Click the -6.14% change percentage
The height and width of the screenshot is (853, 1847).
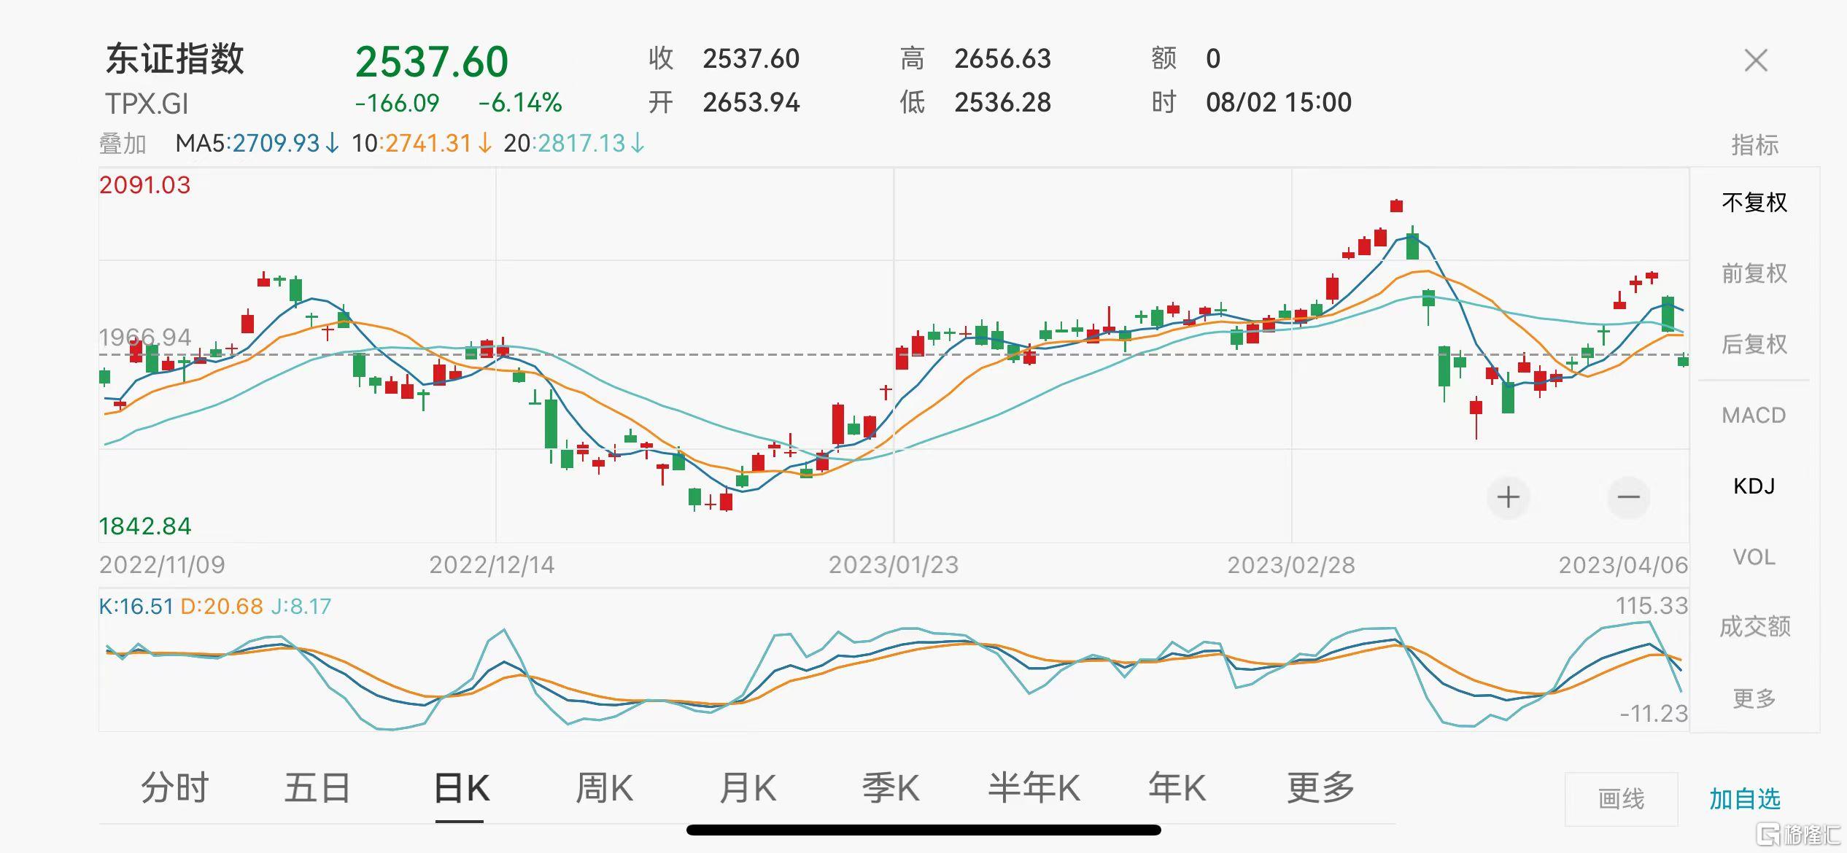(520, 103)
